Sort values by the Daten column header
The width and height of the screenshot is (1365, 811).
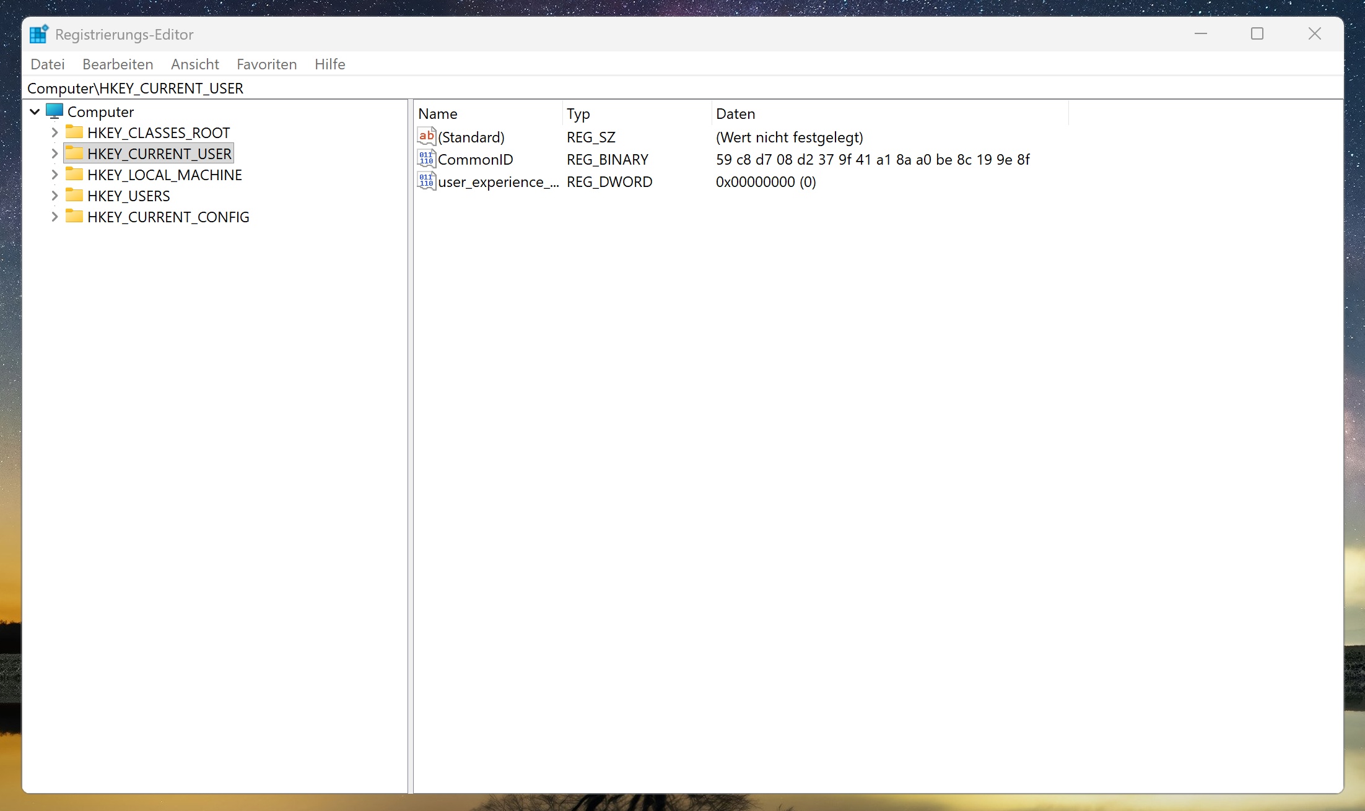890,114
